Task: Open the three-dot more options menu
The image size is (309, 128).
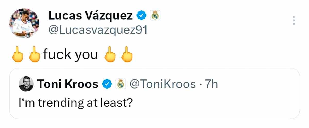Action: (294, 20)
